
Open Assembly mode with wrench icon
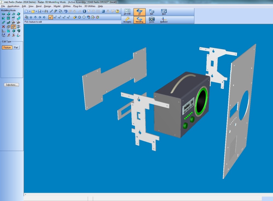click(x=127, y=20)
